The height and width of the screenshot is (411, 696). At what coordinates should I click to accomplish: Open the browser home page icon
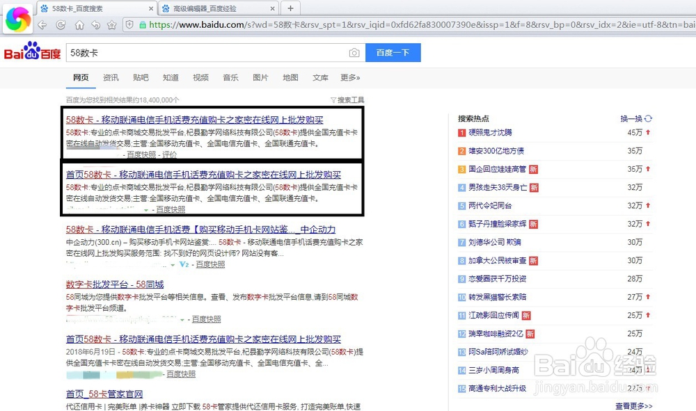[79, 25]
